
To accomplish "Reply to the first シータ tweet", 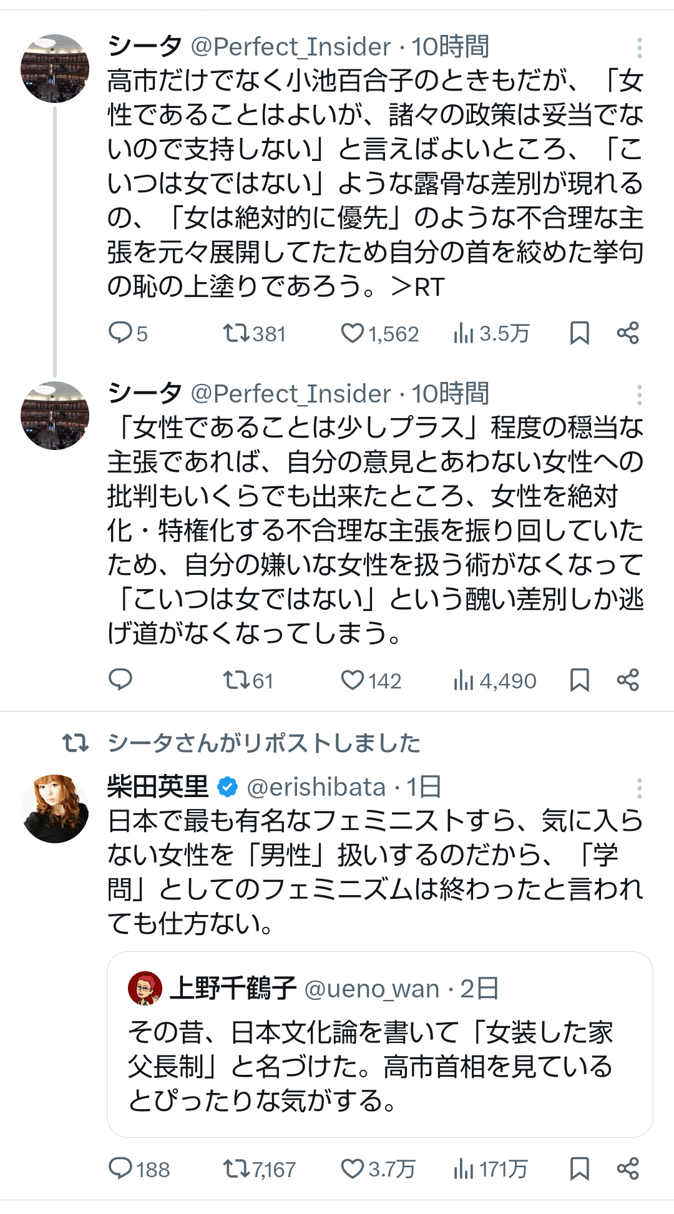I will [120, 333].
